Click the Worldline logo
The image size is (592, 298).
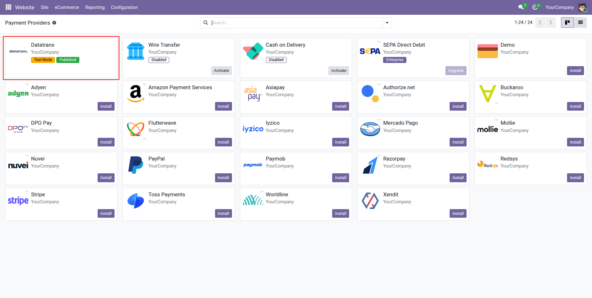[253, 200]
